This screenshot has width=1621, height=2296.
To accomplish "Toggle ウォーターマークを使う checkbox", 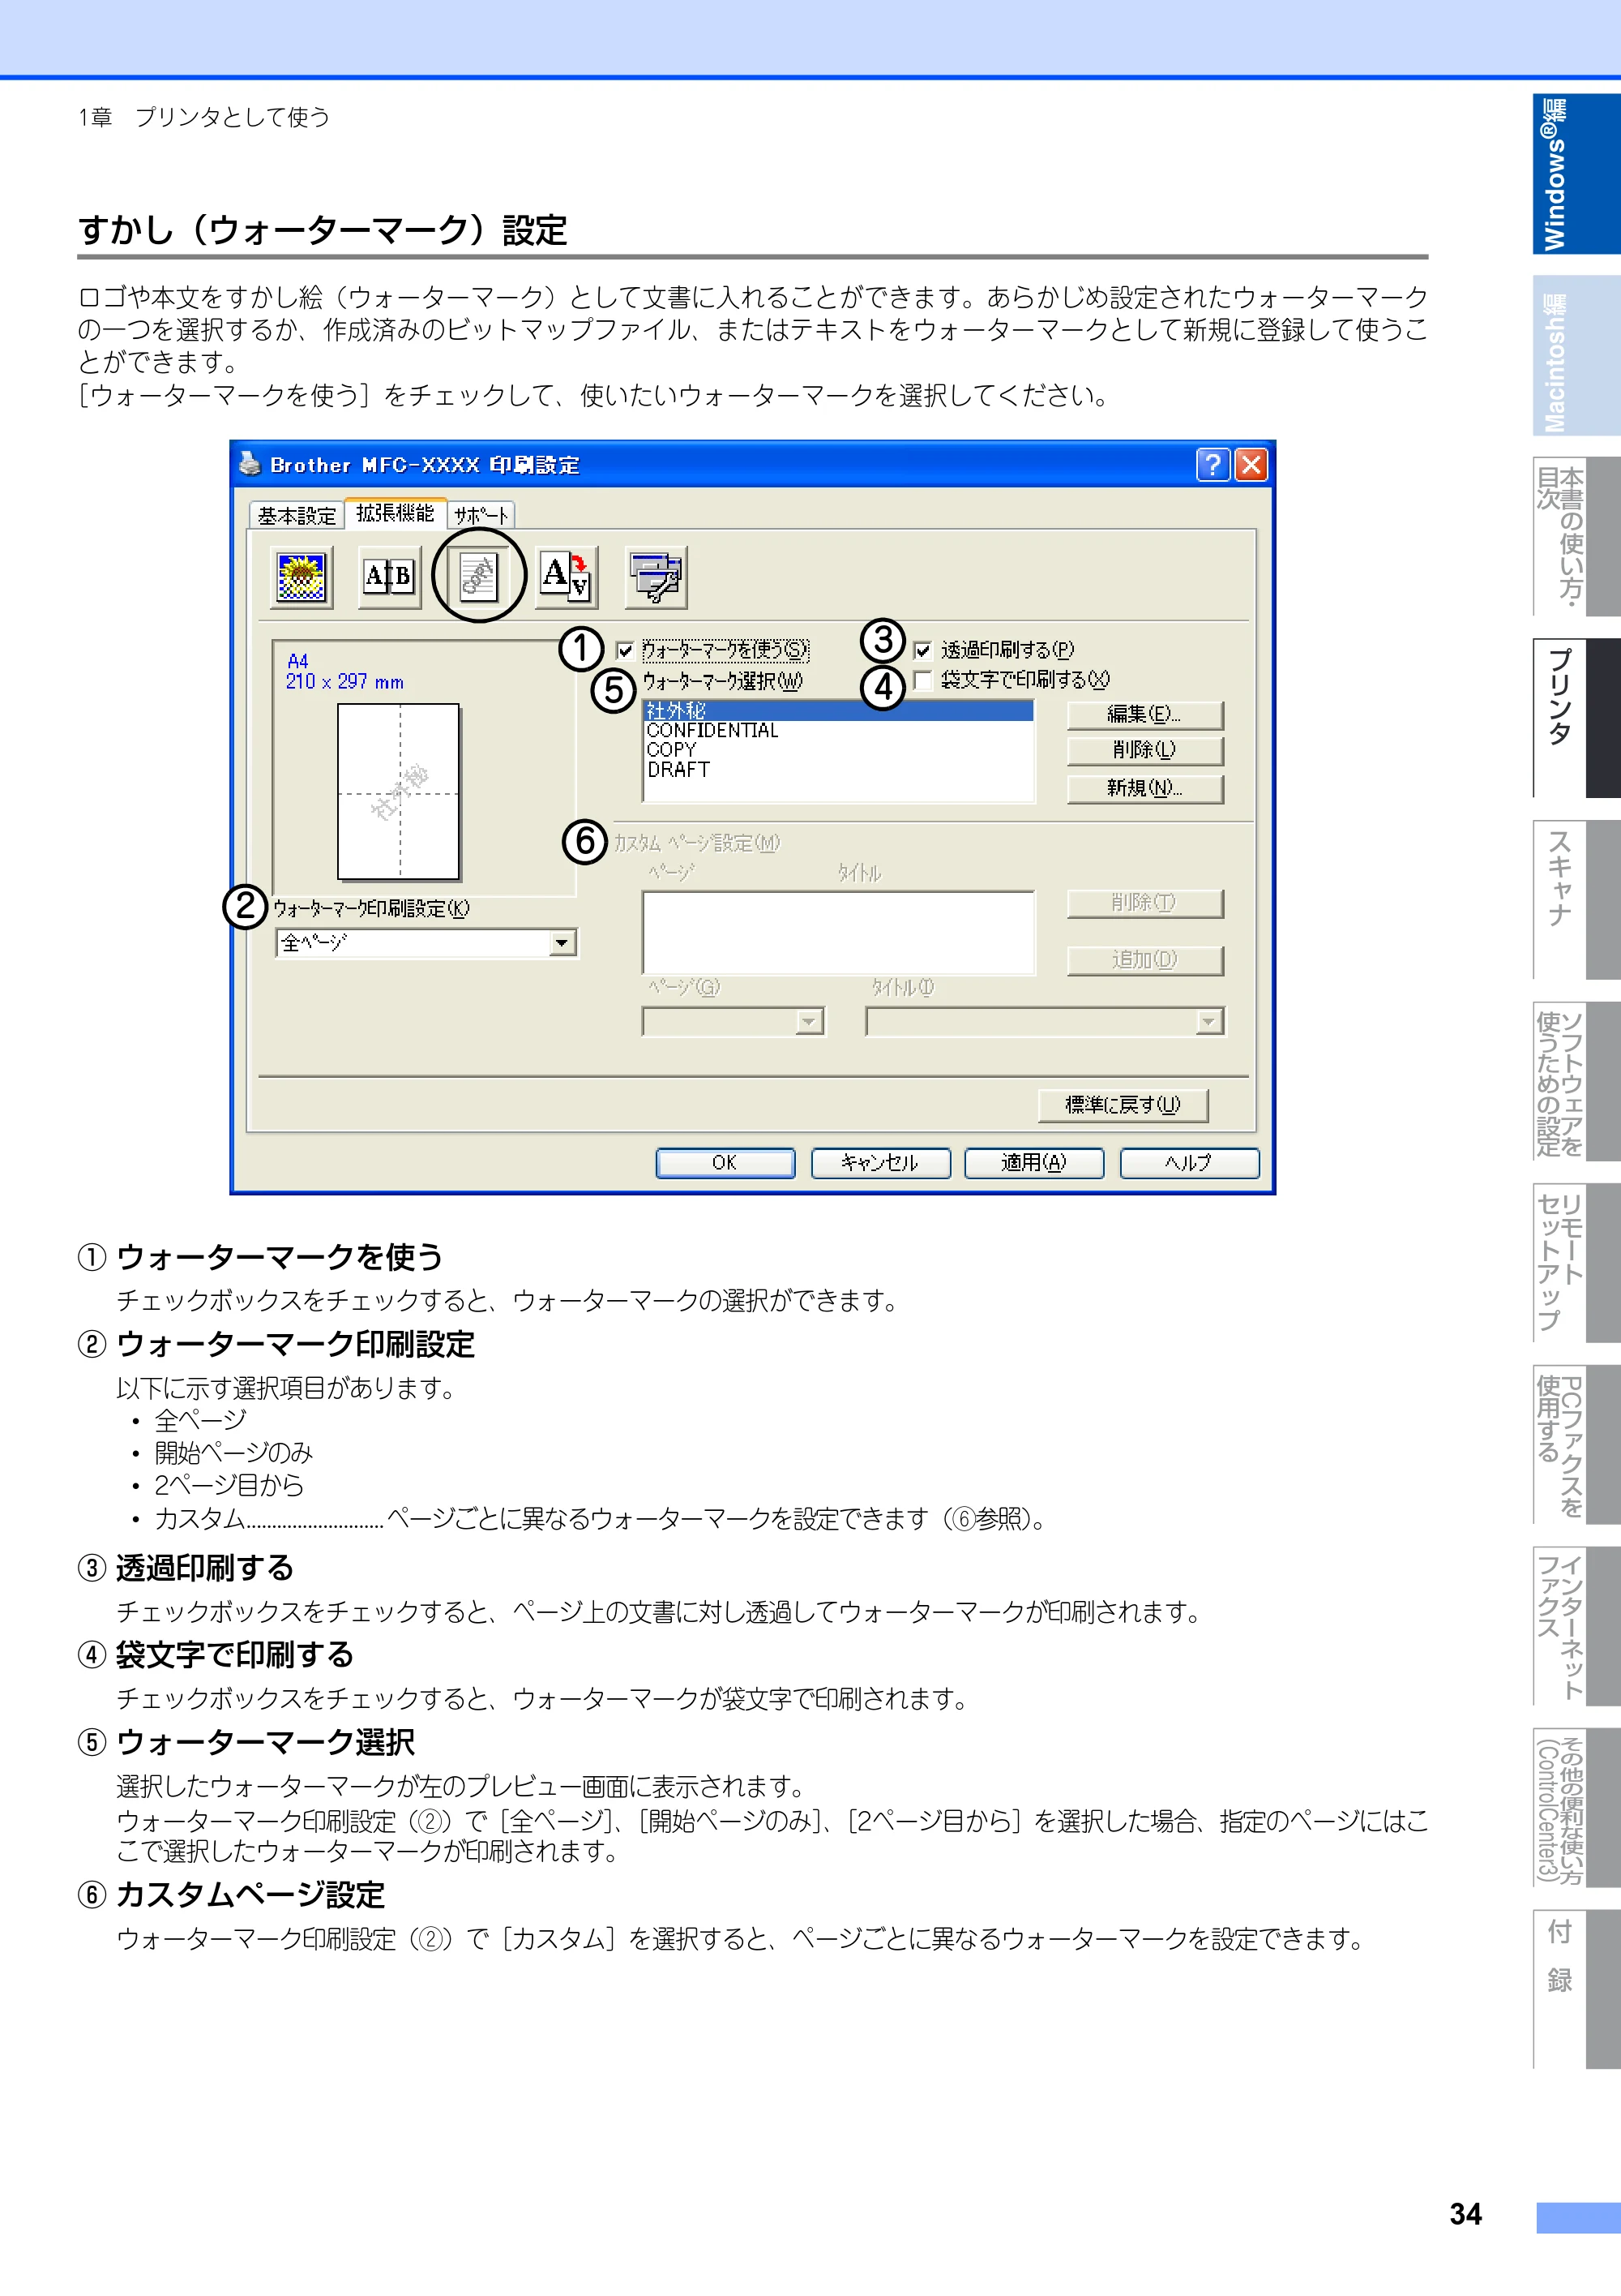I will tap(626, 650).
